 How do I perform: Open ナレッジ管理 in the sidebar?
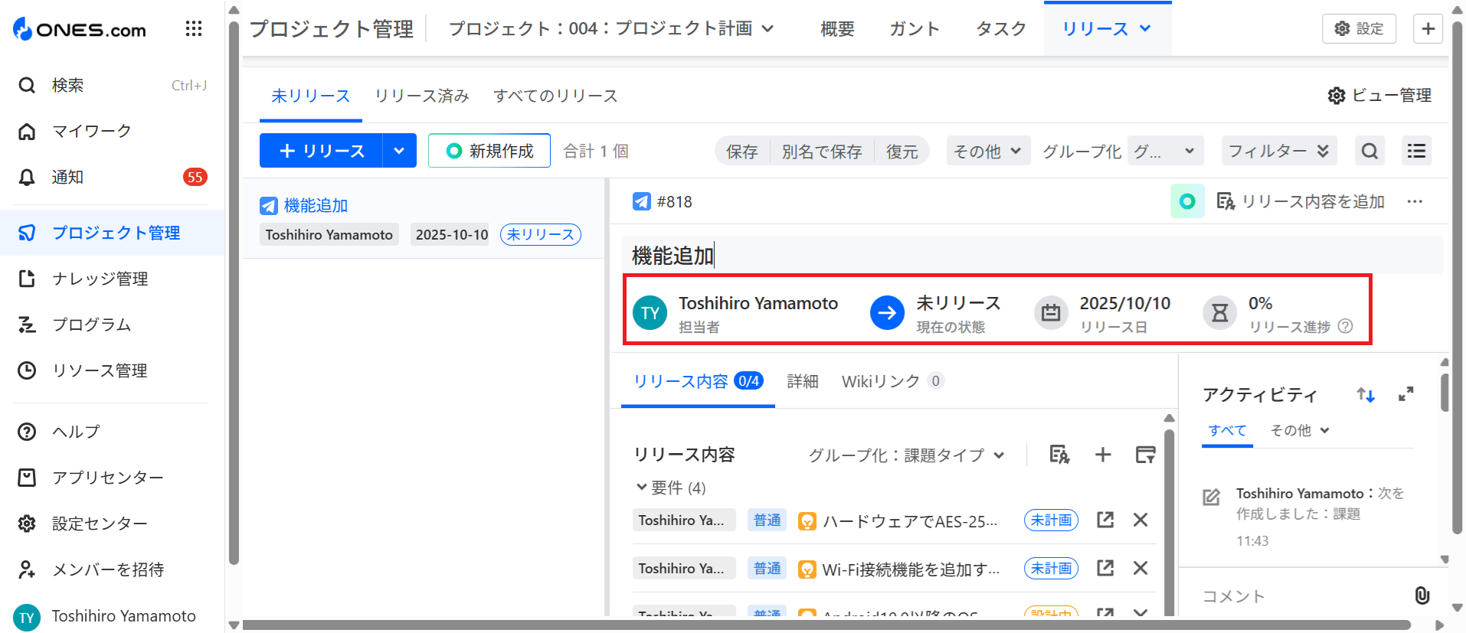[x=112, y=279]
